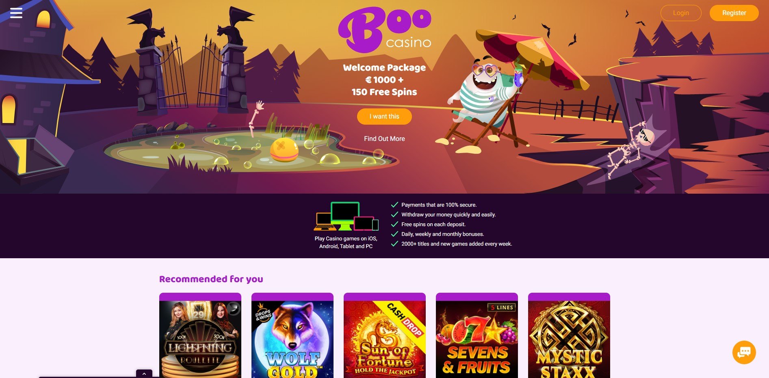Image resolution: width=769 pixels, height=378 pixels.
Task: Open the hamburger menu icon
Action: (x=16, y=13)
